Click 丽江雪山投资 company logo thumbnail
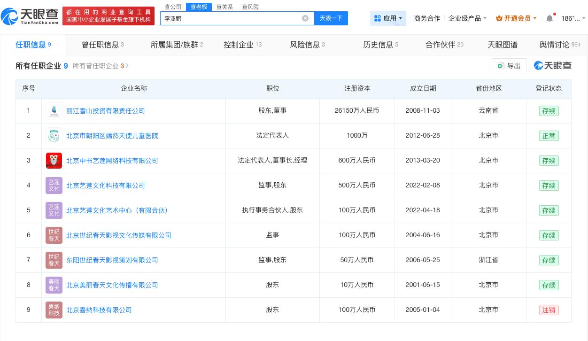The width and height of the screenshot is (588, 341). [x=54, y=111]
